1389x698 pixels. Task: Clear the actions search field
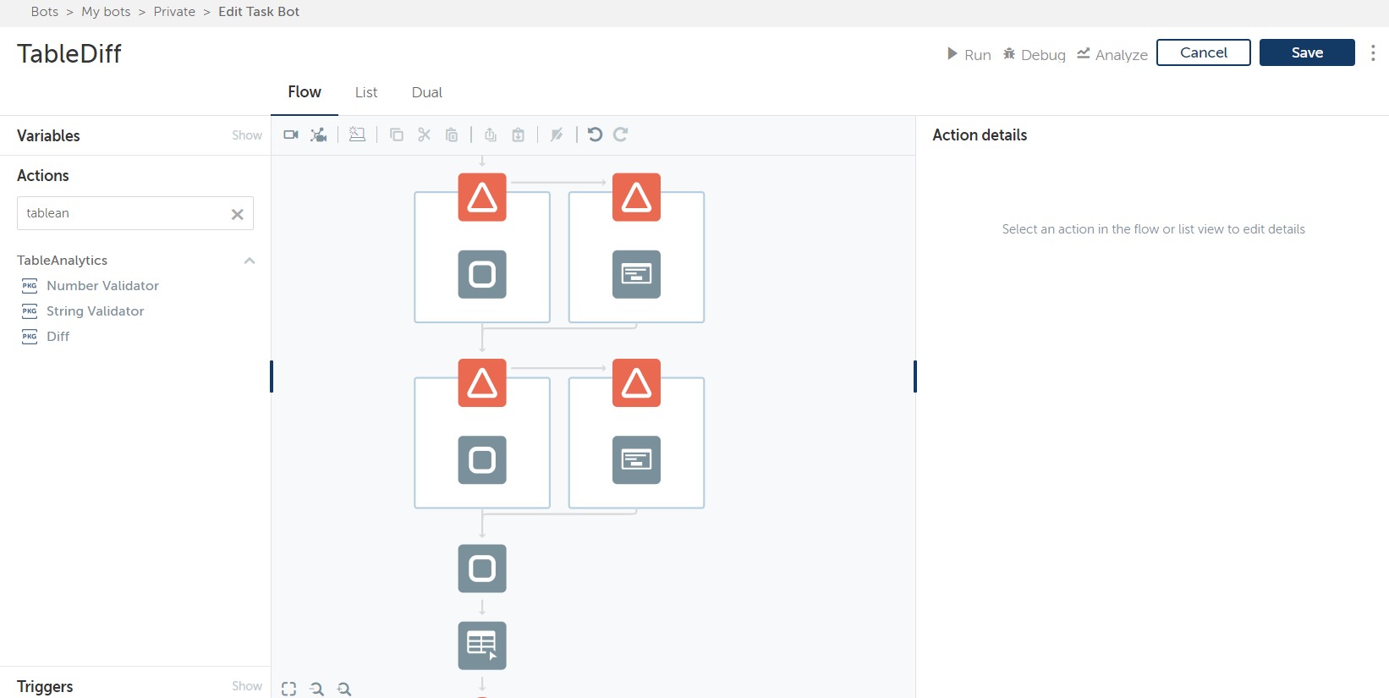click(238, 214)
